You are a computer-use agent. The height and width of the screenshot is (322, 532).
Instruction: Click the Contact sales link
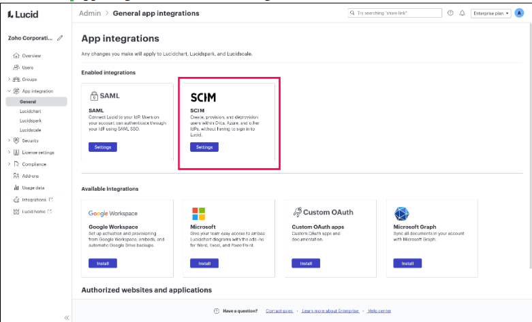(x=279, y=310)
